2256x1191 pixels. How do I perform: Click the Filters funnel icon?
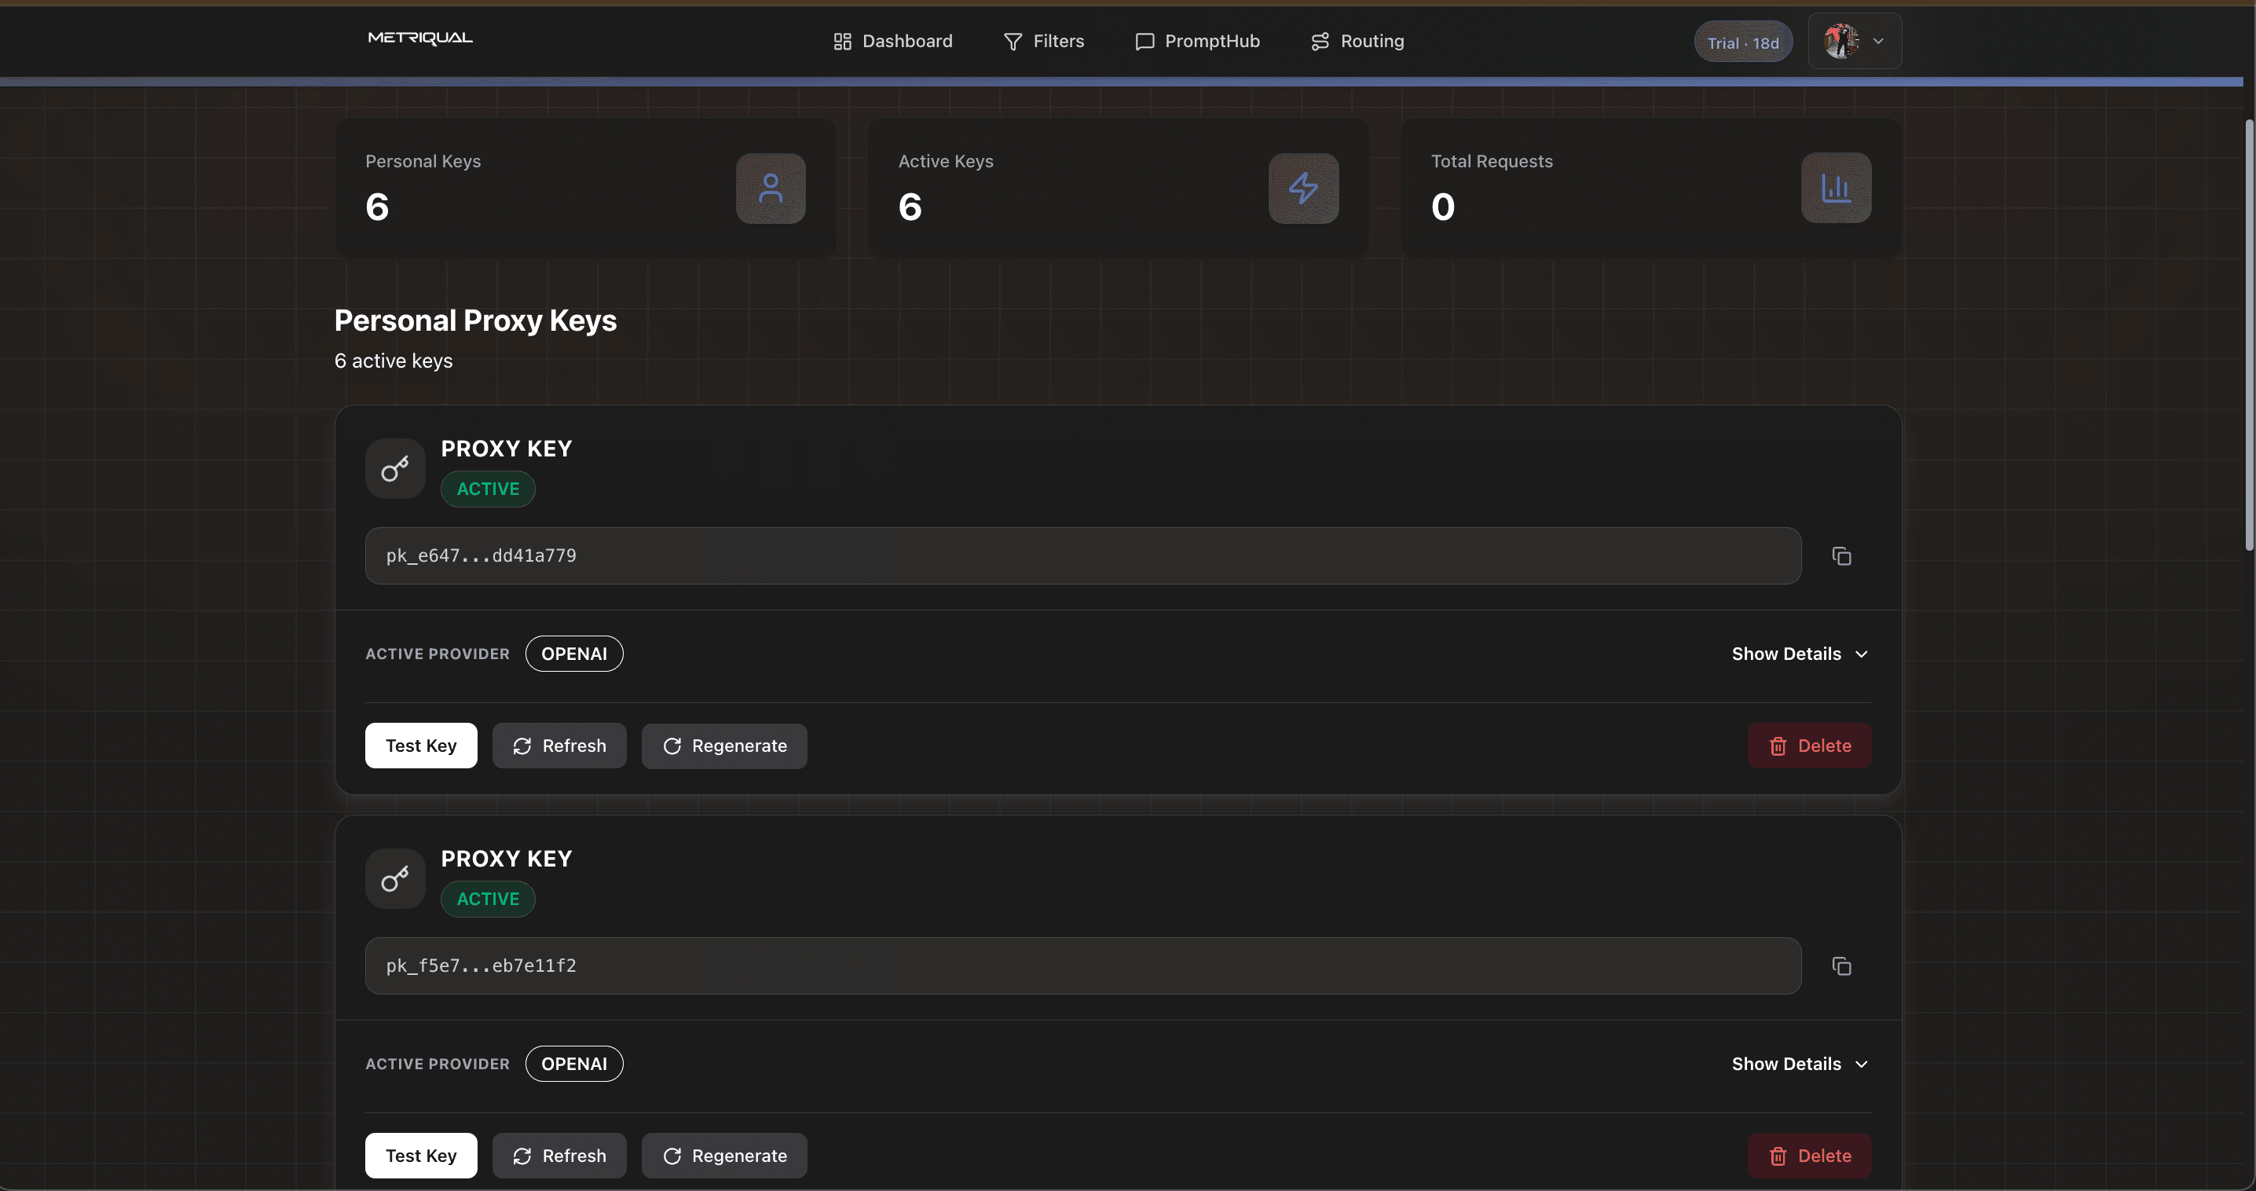coord(1012,40)
